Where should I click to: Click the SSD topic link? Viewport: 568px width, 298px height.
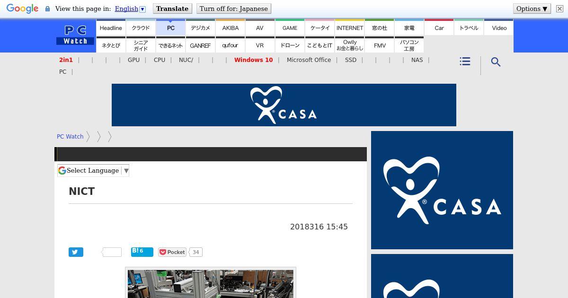(x=351, y=60)
